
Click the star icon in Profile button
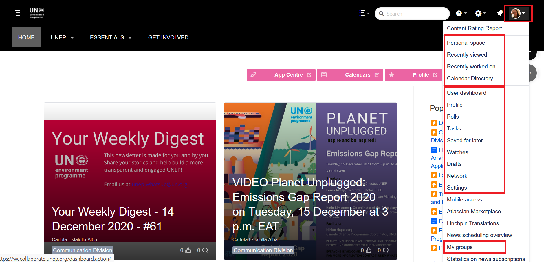point(392,75)
